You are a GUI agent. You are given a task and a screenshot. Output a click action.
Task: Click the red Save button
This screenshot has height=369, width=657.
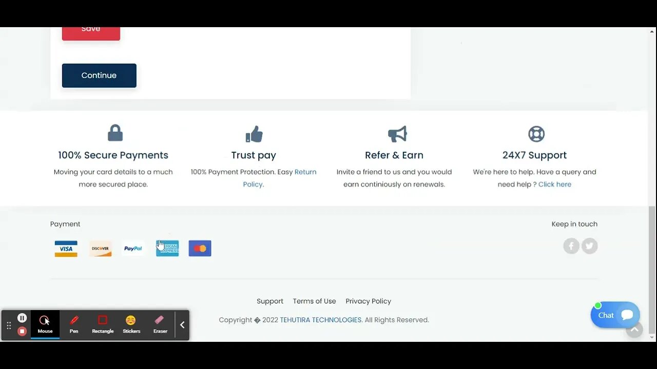click(x=91, y=33)
